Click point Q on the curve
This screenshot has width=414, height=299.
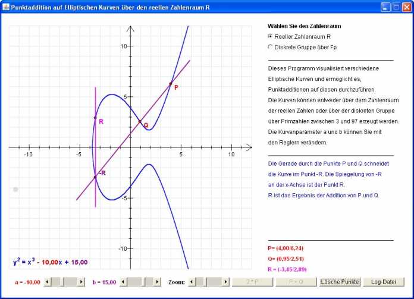coord(140,122)
